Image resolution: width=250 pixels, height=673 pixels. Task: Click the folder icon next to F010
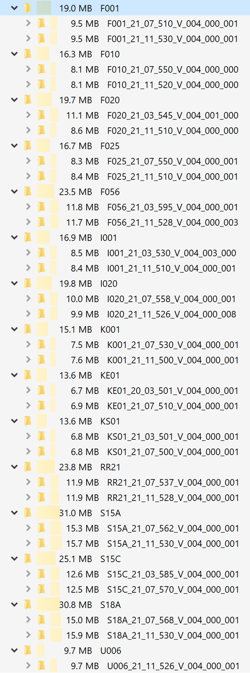pyautogui.click(x=27, y=54)
